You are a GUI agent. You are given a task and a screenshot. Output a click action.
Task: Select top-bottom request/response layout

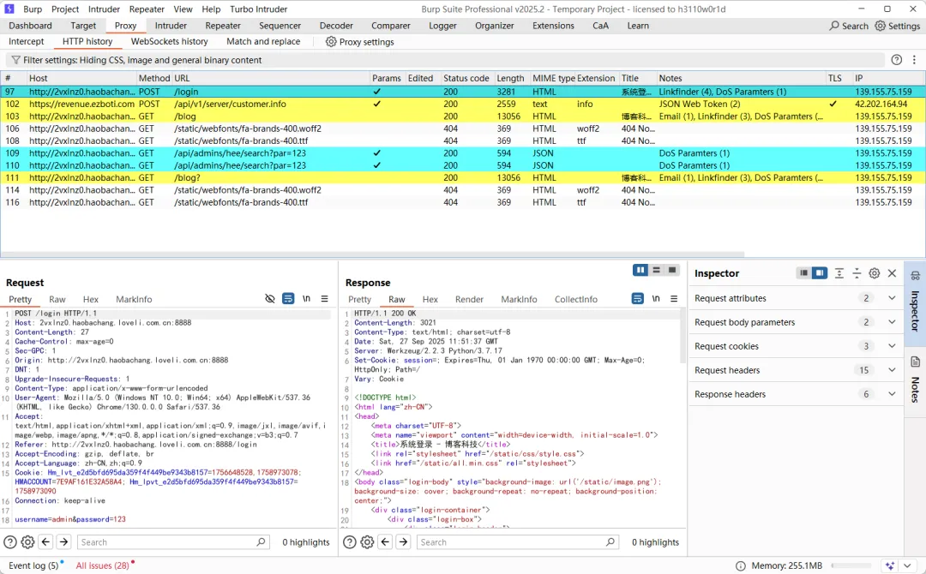656,270
